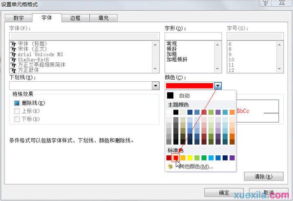
Task: Click the help question mark button
Action: (x=265, y=2)
